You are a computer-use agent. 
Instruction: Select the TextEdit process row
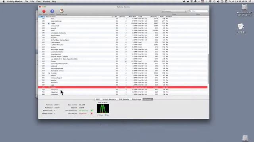point(123,73)
